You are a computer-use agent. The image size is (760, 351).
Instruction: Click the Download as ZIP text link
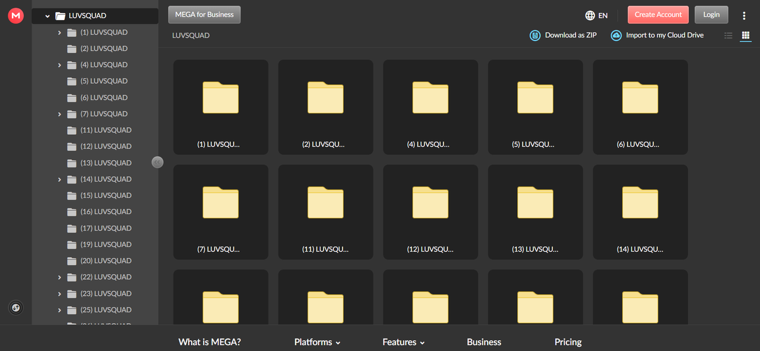(x=571, y=36)
